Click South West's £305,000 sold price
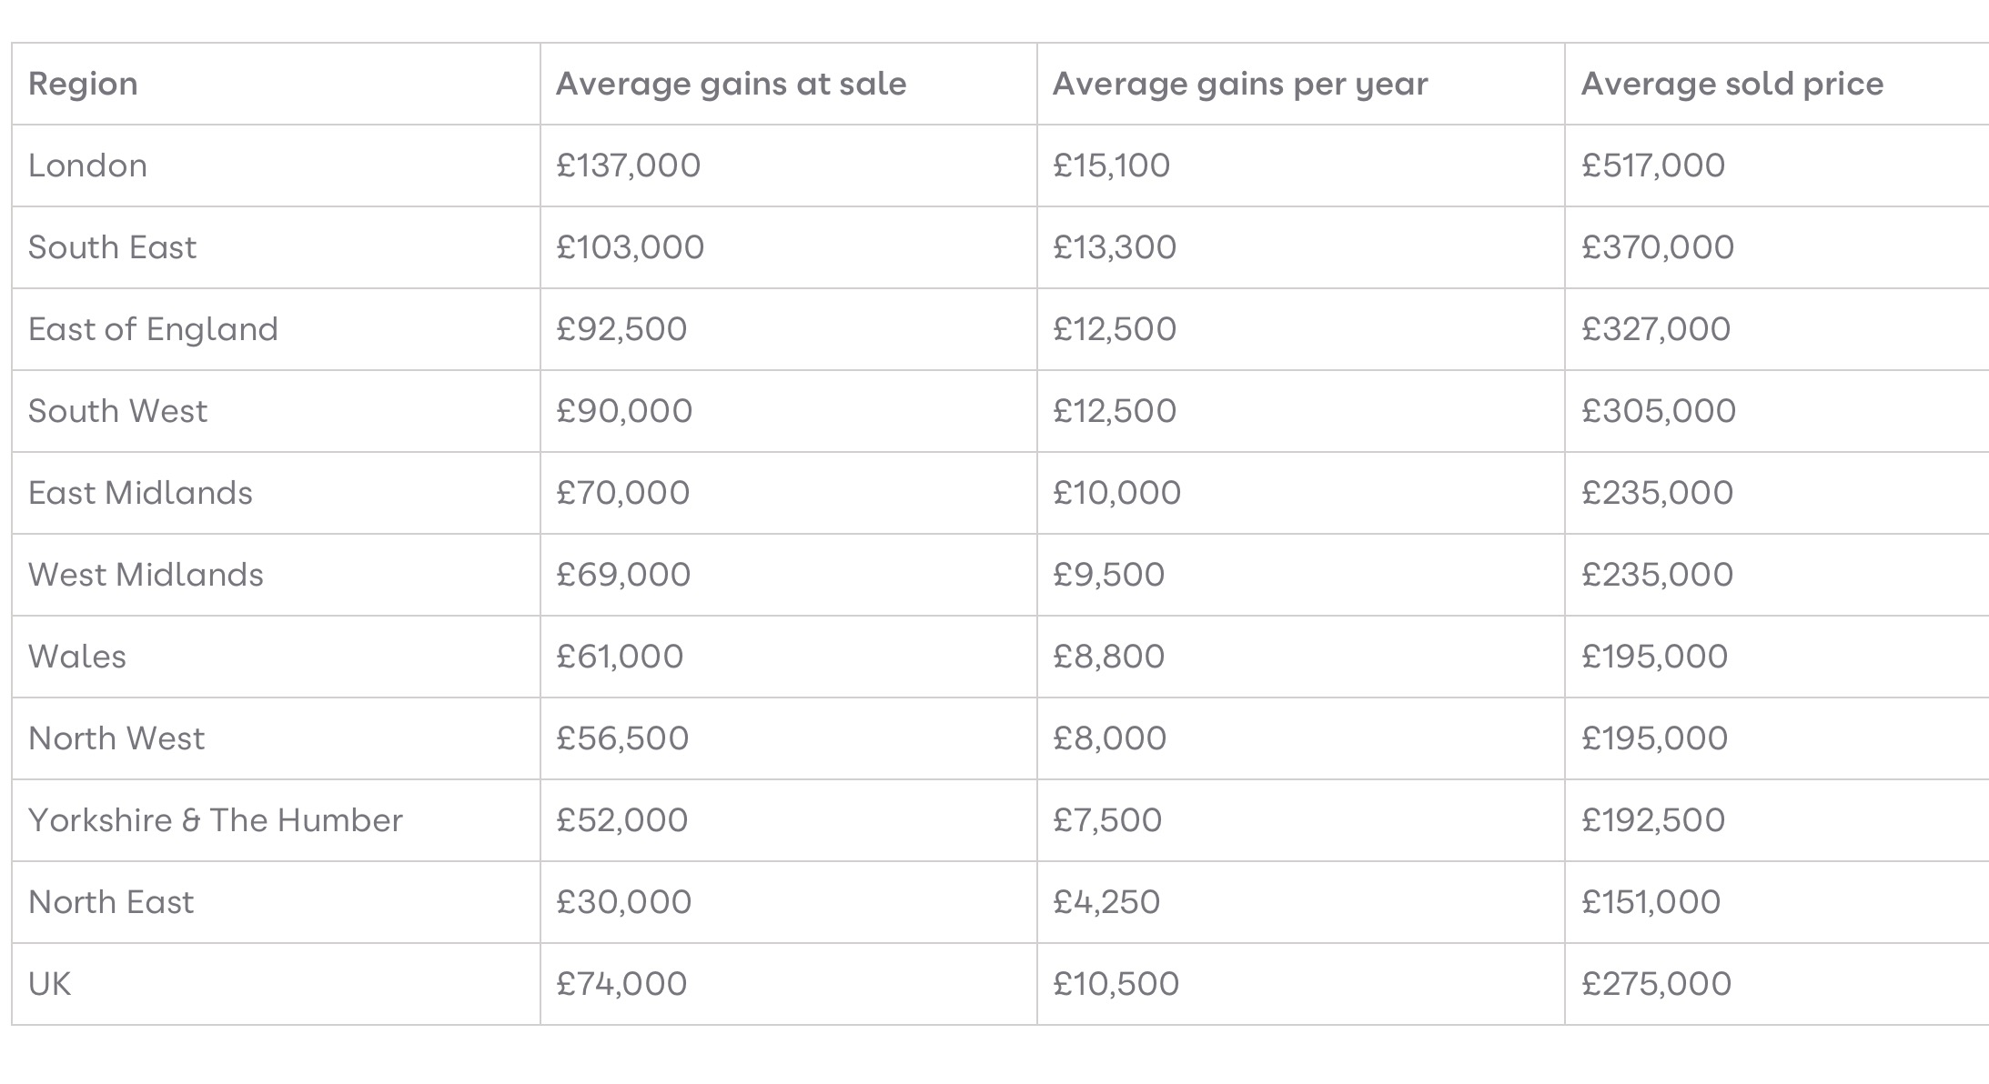The image size is (1989, 1084). pos(1658,412)
